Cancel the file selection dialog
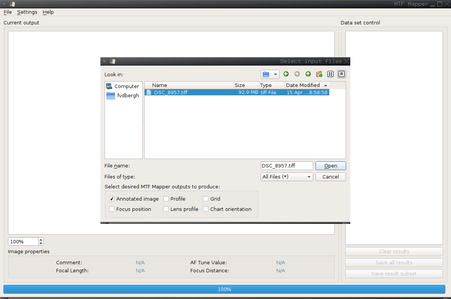 coord(330,177)
